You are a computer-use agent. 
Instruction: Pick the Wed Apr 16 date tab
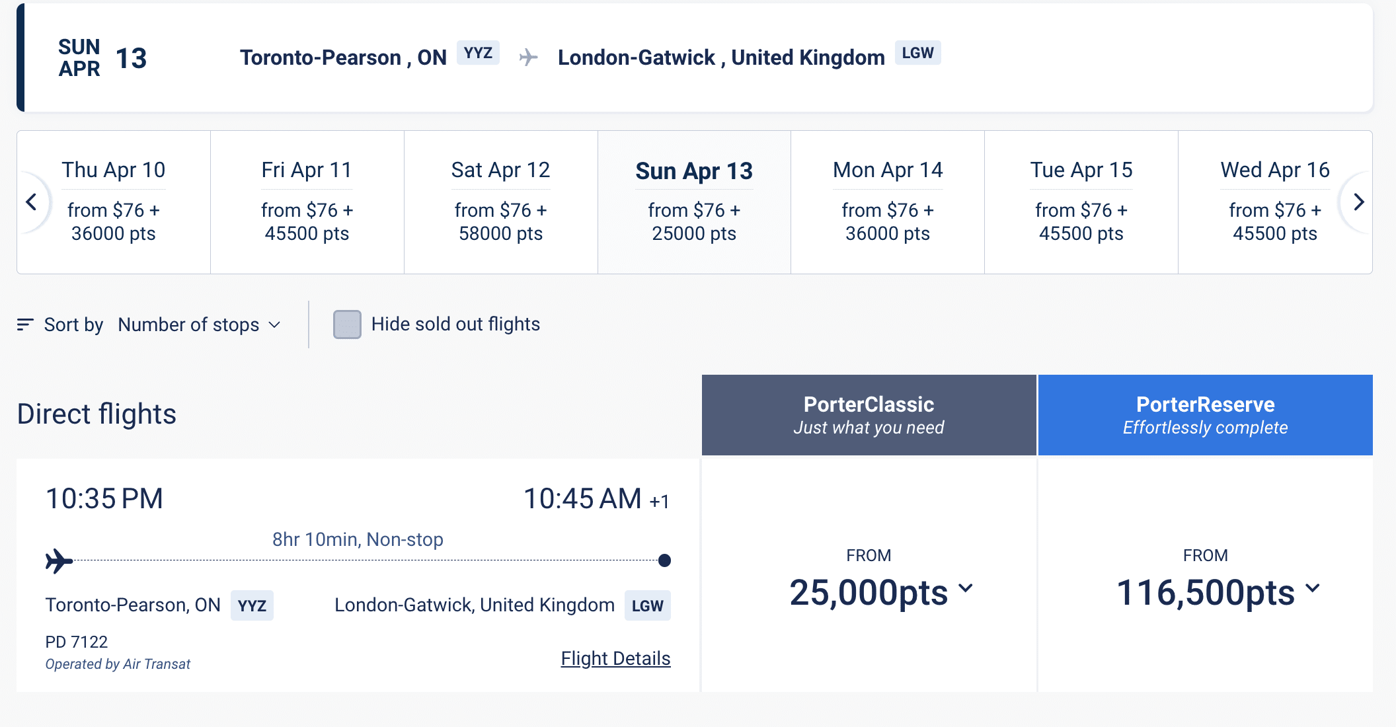tap(1274, 202)
